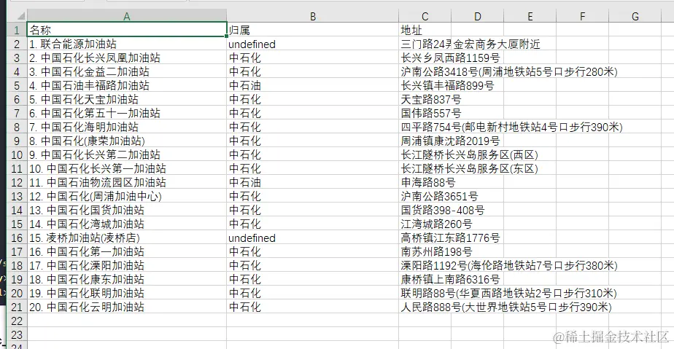Image resolution: width=674 pixels, height=349 pixels.
Task: Select cell 9. 中国石化长兴第二加油站
Action: coord(127,154)
